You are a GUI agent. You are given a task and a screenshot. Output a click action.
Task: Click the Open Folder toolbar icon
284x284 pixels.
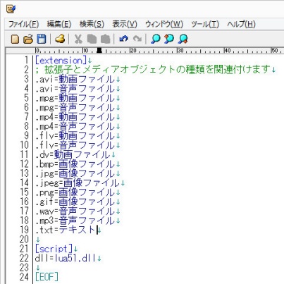(x=28, y=39)
